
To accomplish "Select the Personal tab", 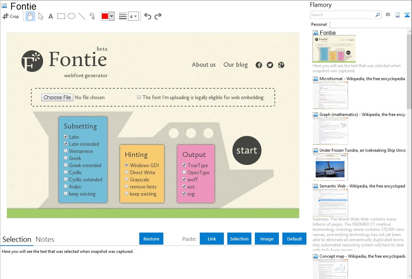I will [x=319, y=24].
